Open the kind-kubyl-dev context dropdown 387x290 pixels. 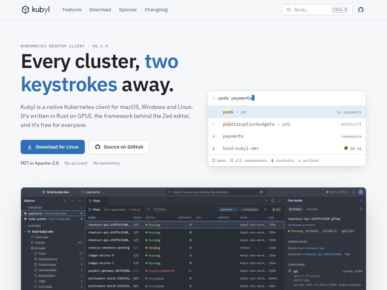pyautogui.click(x=58, y=192)
